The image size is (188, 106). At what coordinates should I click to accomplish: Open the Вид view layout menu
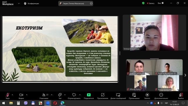(161, 3)
